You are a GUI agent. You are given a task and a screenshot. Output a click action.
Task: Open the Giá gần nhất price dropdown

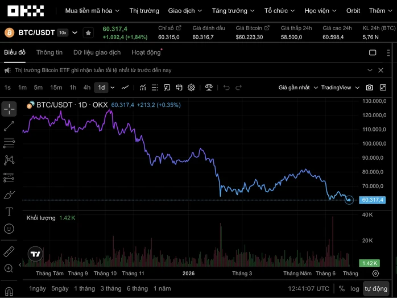(298, 88)
